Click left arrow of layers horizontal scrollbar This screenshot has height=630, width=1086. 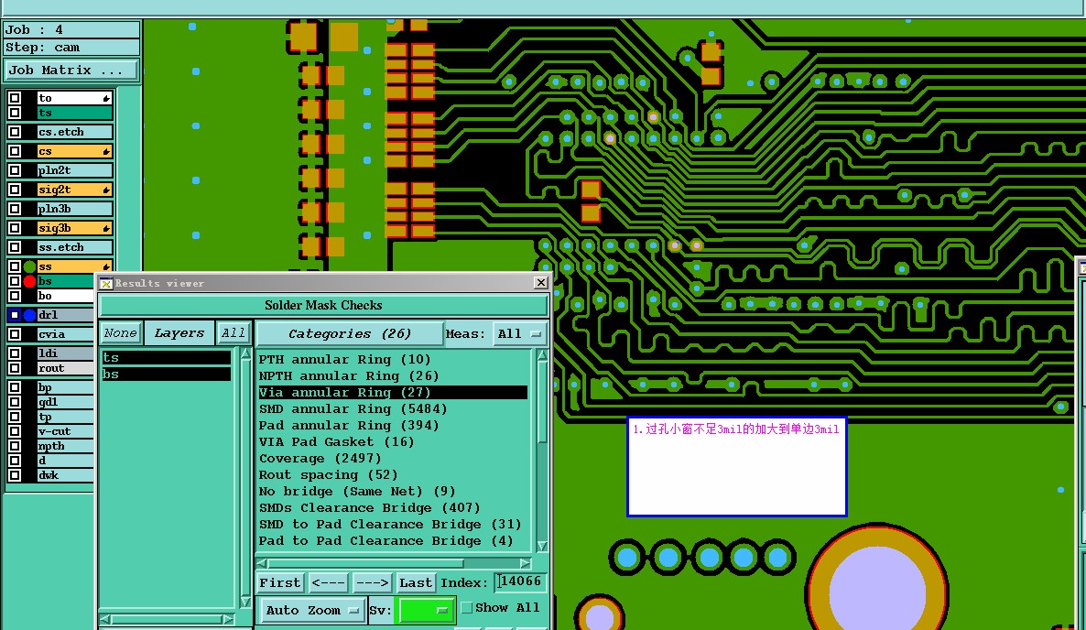pos(105,619)
